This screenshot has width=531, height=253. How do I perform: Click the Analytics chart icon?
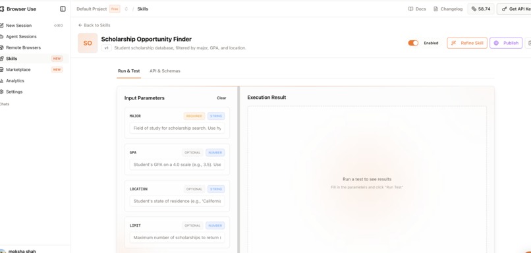tap(2, 81)
